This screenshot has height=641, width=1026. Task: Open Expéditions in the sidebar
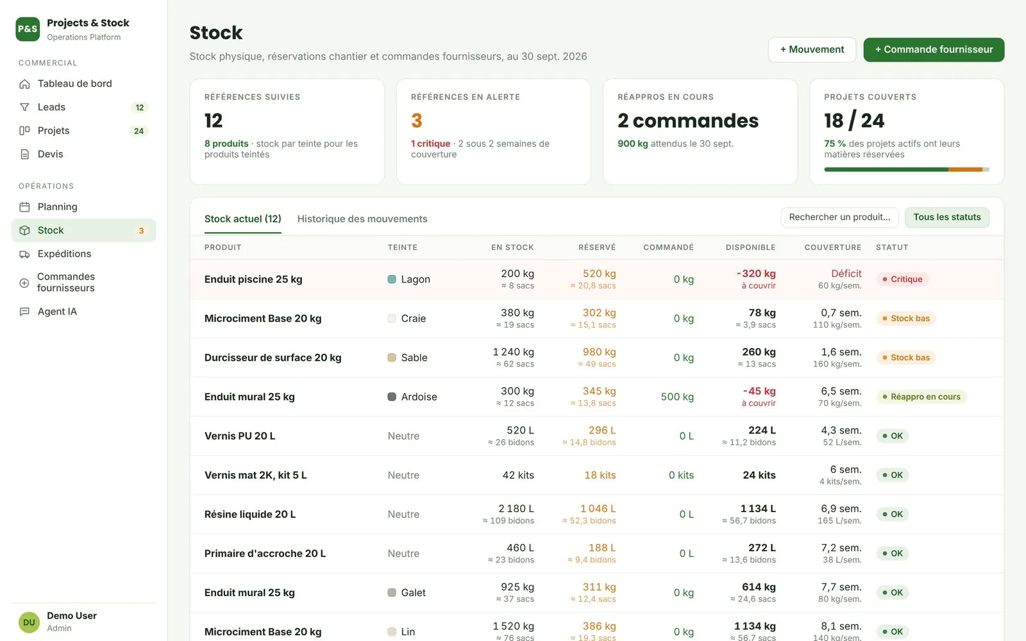[x=83, y=254]
